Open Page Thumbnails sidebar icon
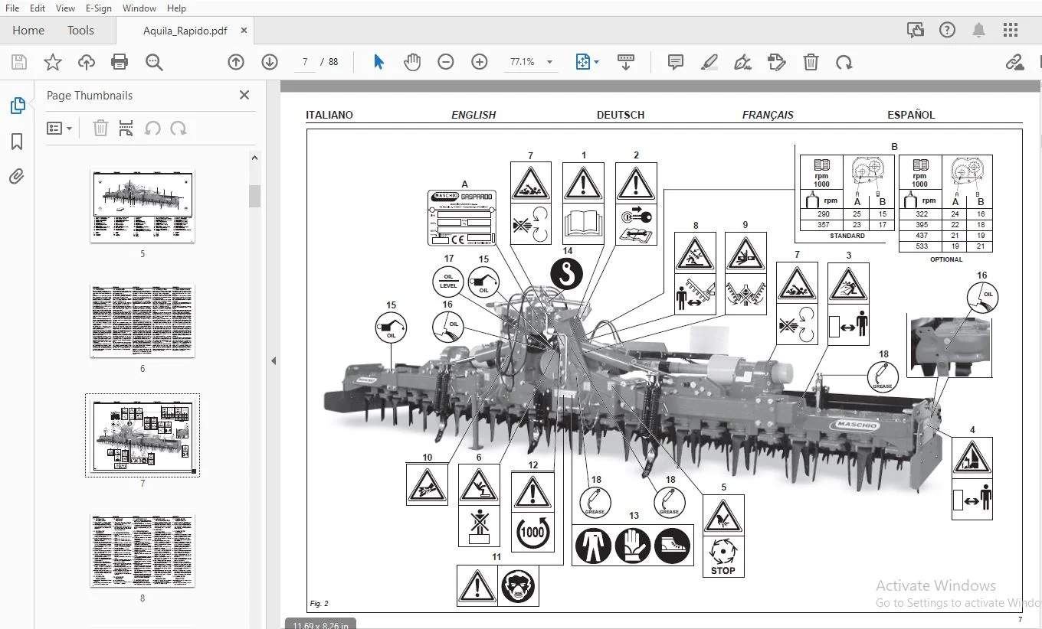The height and width of the screenshot is (629, 1042). (x=17, y=106)
